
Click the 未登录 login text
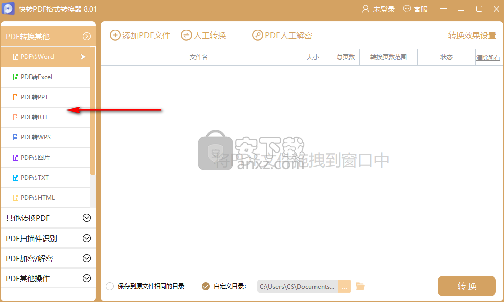coord(384,9)
